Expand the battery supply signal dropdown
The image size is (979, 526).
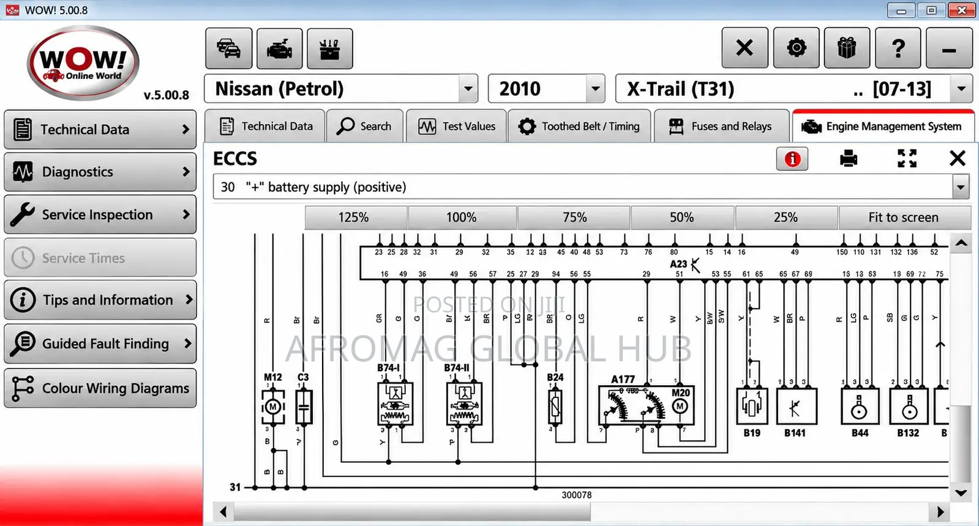(961, 187)
